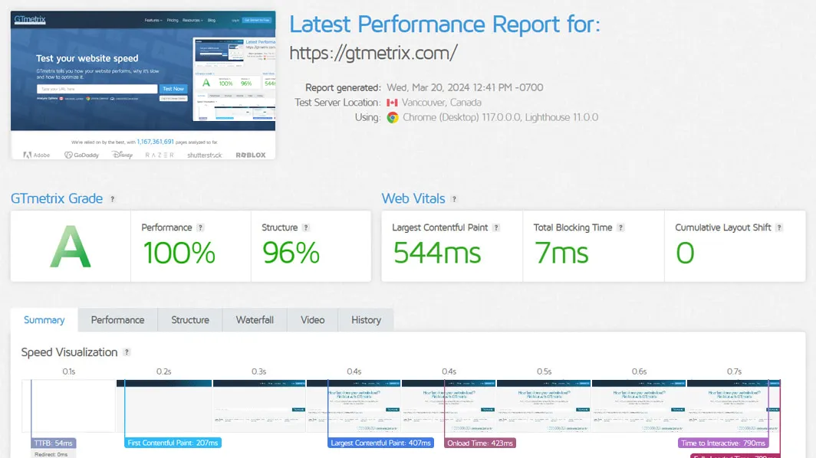Viewport: 816px width, 458px height.
Task: Click Total Blocking Time help icon
Action: tap(620, 227)
